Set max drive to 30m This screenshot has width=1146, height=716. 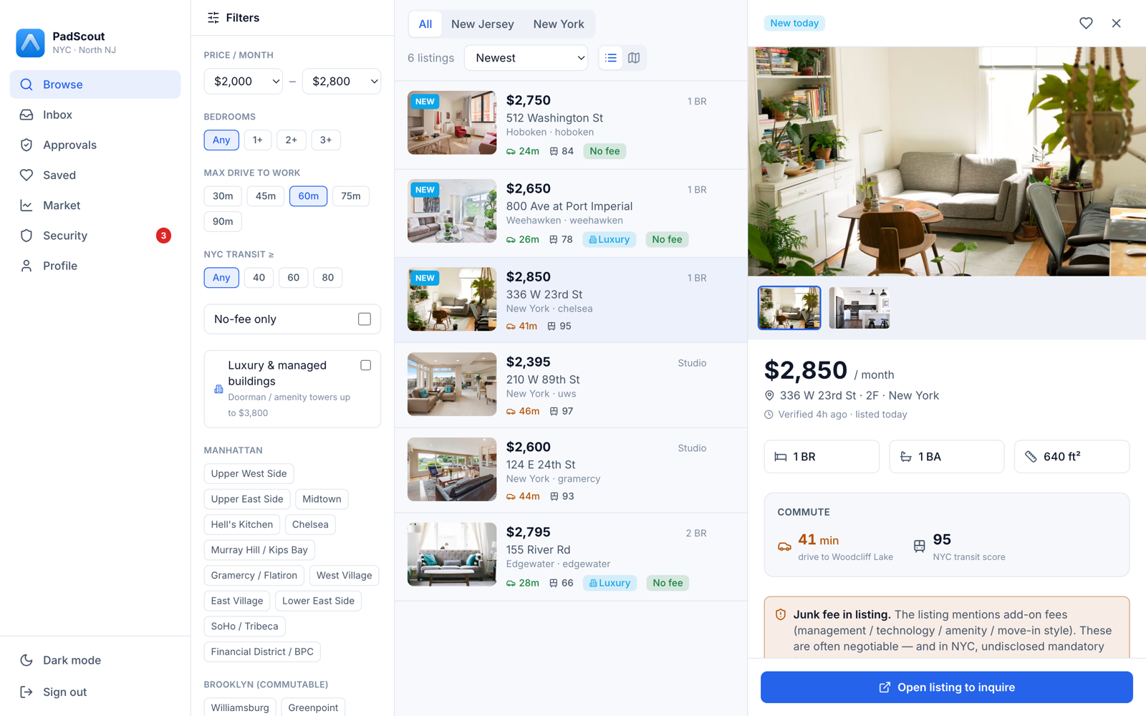point(223,196)
